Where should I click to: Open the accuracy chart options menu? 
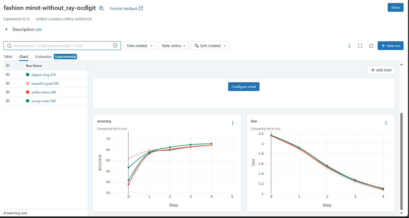click(x=232, y=123)
